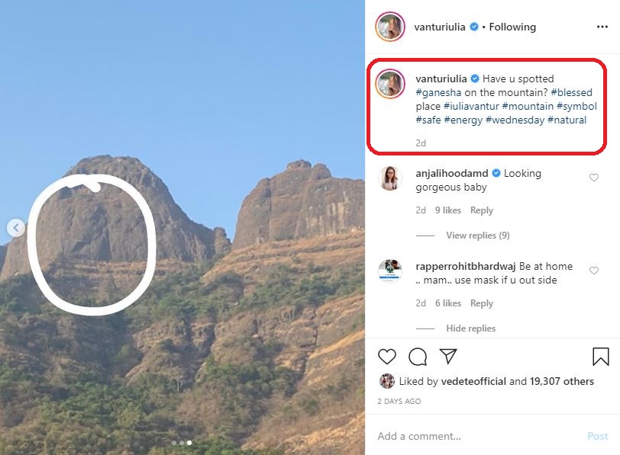Save post with bookmark icon
Viewport: 620px width, 455px height.
point(600,357)
